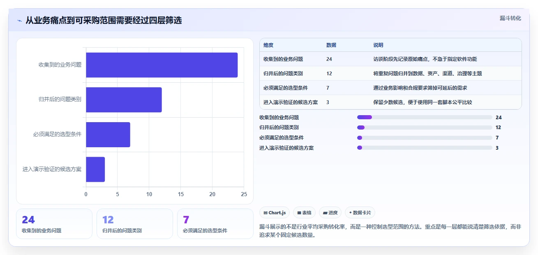The height and width of the screenshot is (255, 538).
Task: Click table cell 进入演示验证的候选方案 in the 维度 column
Action: click(291, 102)
